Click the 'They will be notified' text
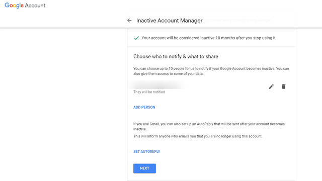 (149, 92)
